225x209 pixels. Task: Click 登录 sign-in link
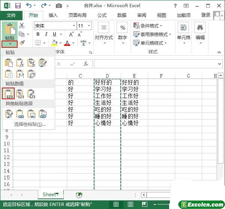(x=206, y=15)
